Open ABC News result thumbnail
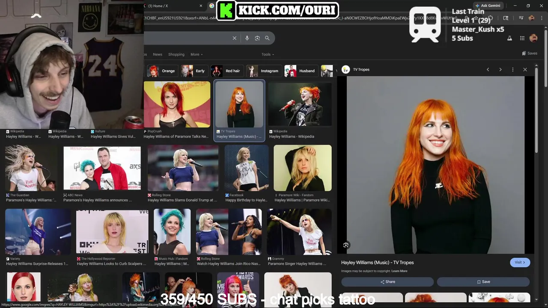The image size is (548, 308). pos(102,168)
